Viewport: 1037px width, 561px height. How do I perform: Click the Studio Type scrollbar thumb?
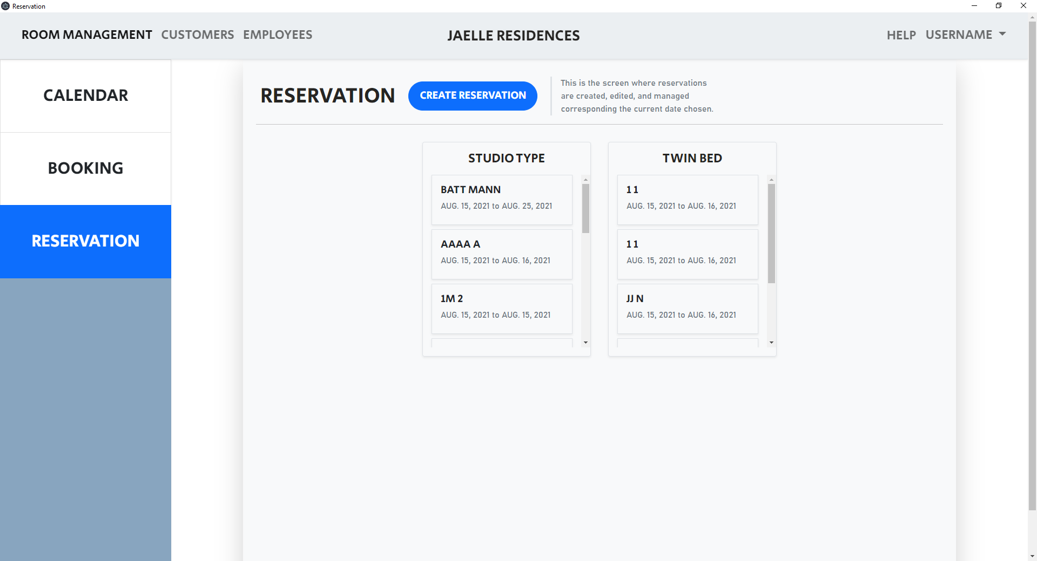[x=585, y=208]
